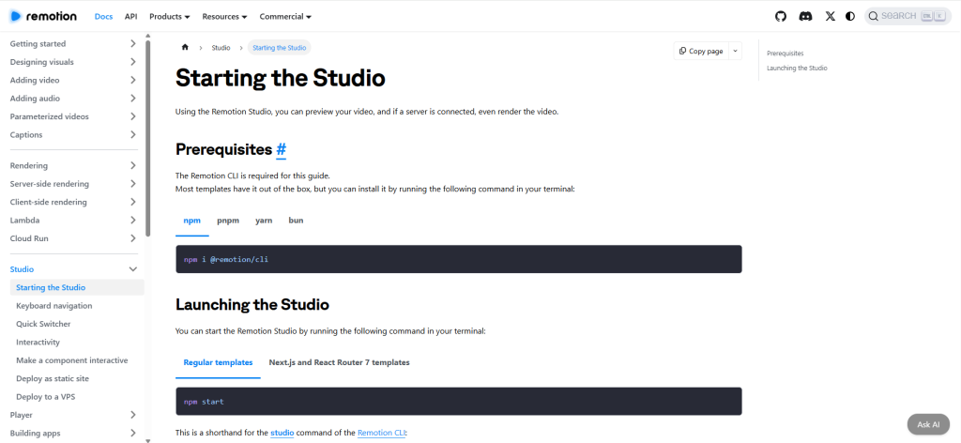The image size is (961, 443).
Task: Open the X (Twitter) icon link
Action: point(830,17)
